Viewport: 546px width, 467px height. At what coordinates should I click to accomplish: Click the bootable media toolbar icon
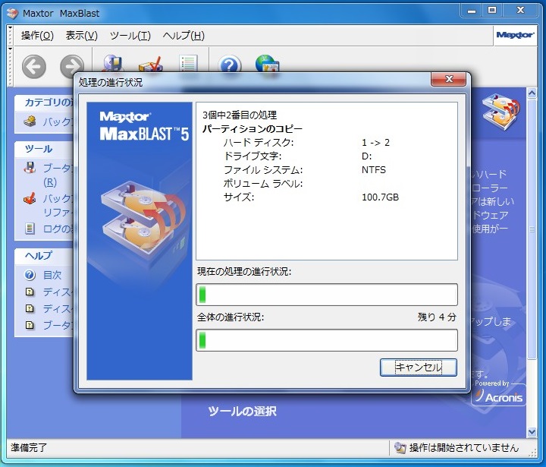tap(112, 64)
